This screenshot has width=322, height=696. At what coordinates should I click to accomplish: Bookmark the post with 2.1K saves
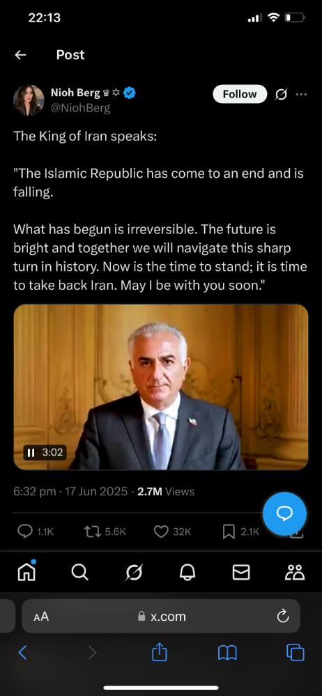pyautogui.click(x=229, y=532)
